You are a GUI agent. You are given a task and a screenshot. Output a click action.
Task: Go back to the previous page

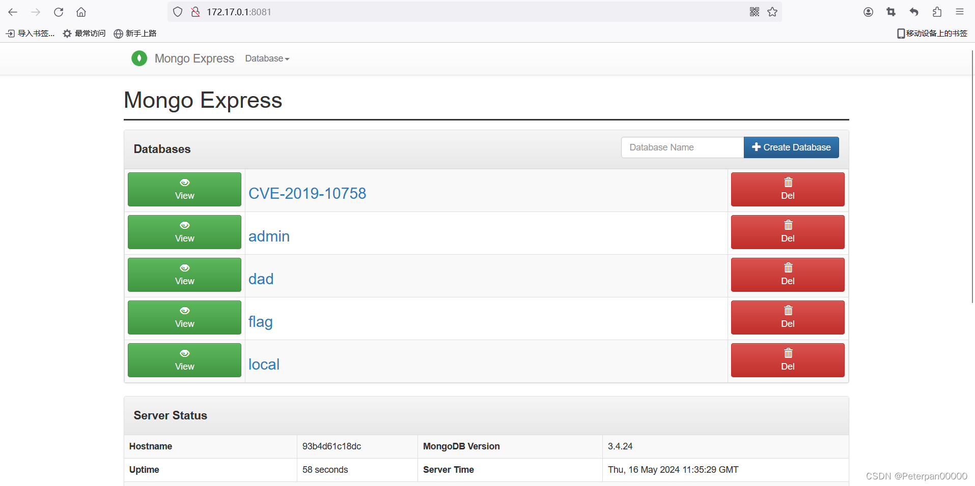(x=13, y=12)
